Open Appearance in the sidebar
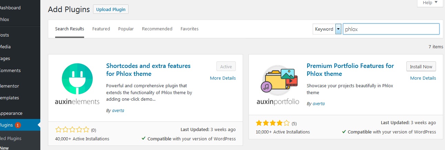The width and height of the screenshot is (445, 150). click(x=11, y=113)
